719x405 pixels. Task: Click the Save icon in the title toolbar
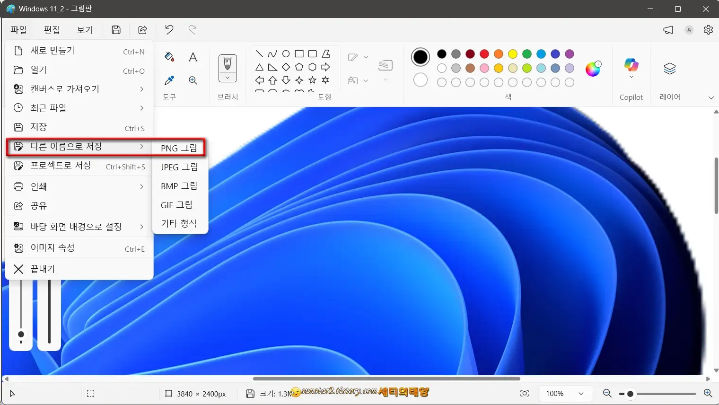[x=116, y=30]
